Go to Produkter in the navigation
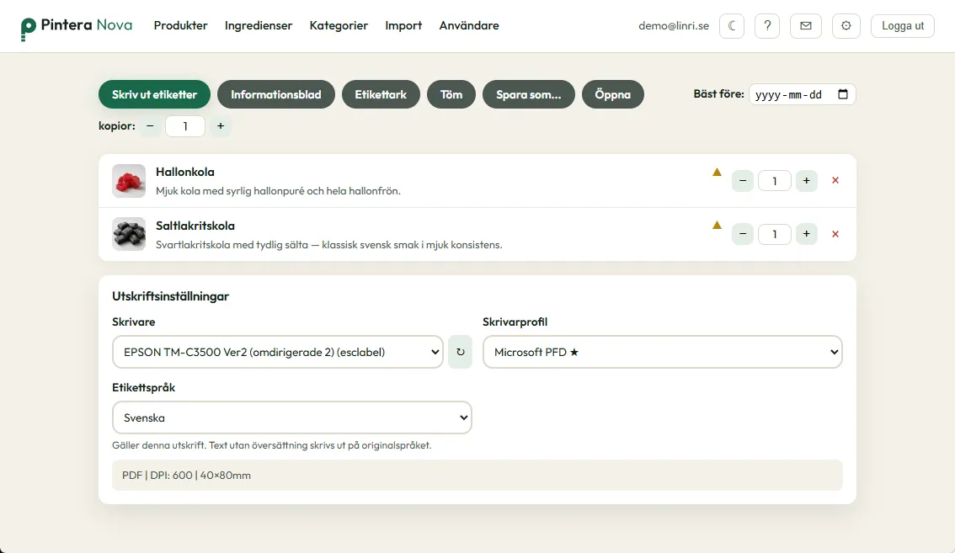The width and height of the screenshot is (955, 553). point(181,25)
